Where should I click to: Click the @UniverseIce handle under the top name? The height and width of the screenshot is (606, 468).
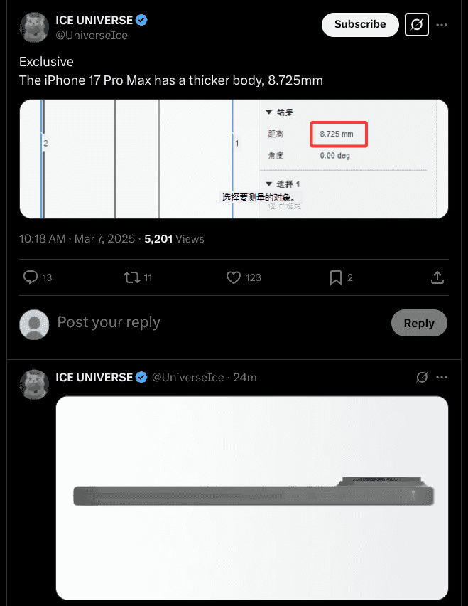tap(92, 35)
